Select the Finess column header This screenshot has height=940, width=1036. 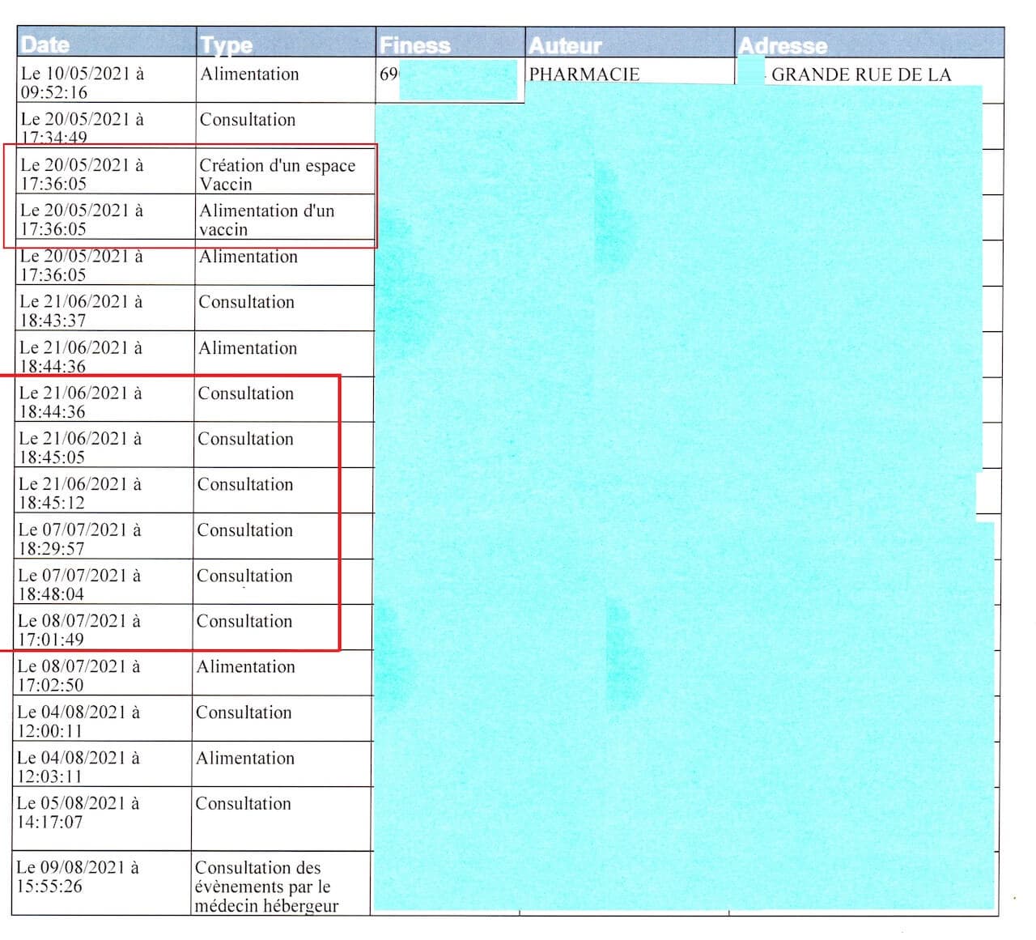[x=415, y=45]
